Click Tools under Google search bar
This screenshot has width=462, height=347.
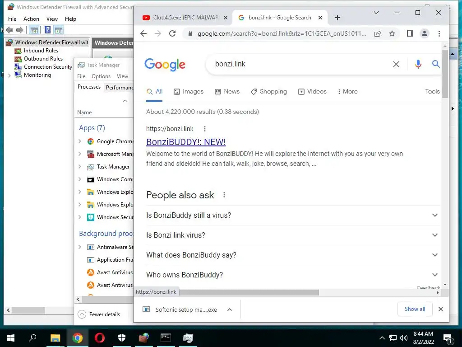[432, 91]
